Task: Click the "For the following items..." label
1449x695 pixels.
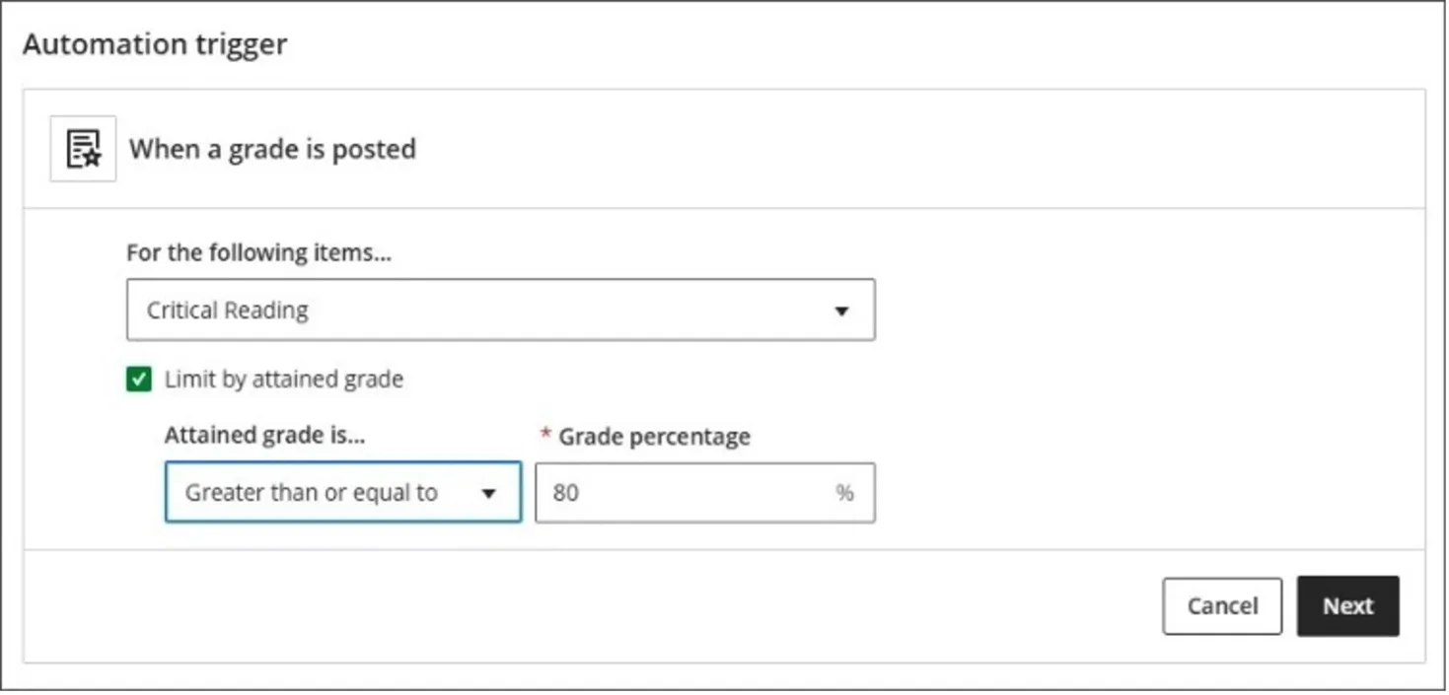Action: coord(258,253)
